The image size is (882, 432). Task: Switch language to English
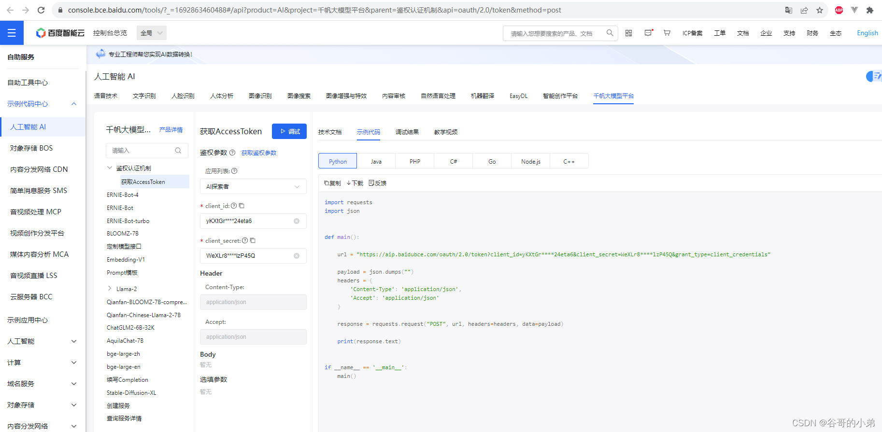868,33
